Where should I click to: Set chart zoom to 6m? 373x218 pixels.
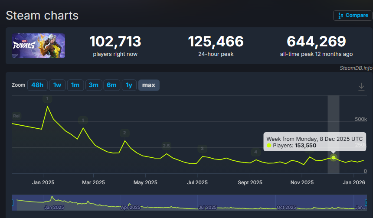click(111, 85)
